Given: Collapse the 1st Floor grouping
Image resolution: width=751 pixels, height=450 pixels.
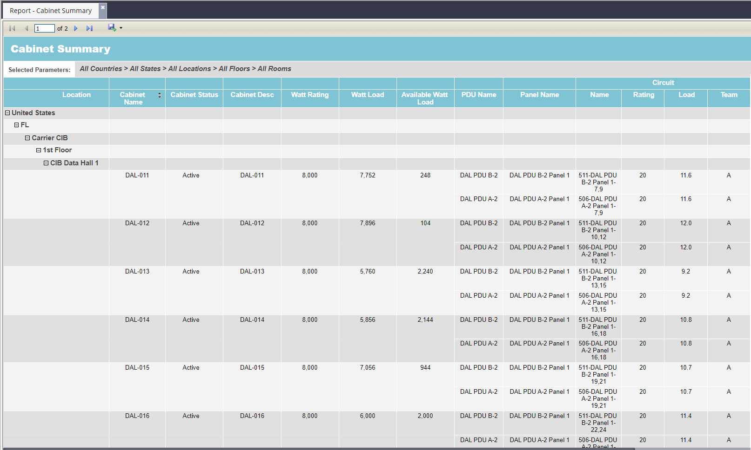Looking at the screenshot, I should tap(39, 150).
